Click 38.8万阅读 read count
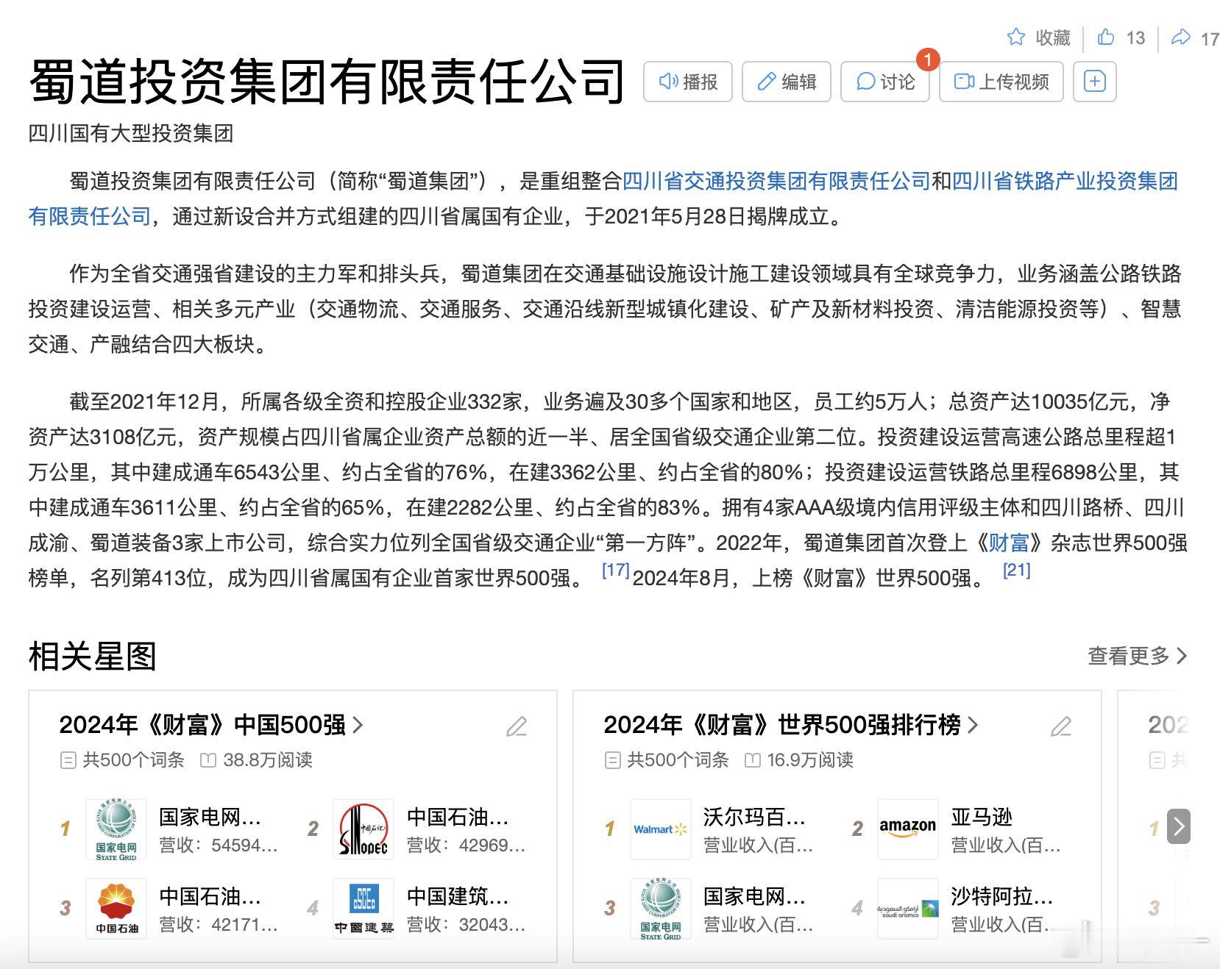The height and width of the screenshot is (969, 1220). click(x=268, y=759)
